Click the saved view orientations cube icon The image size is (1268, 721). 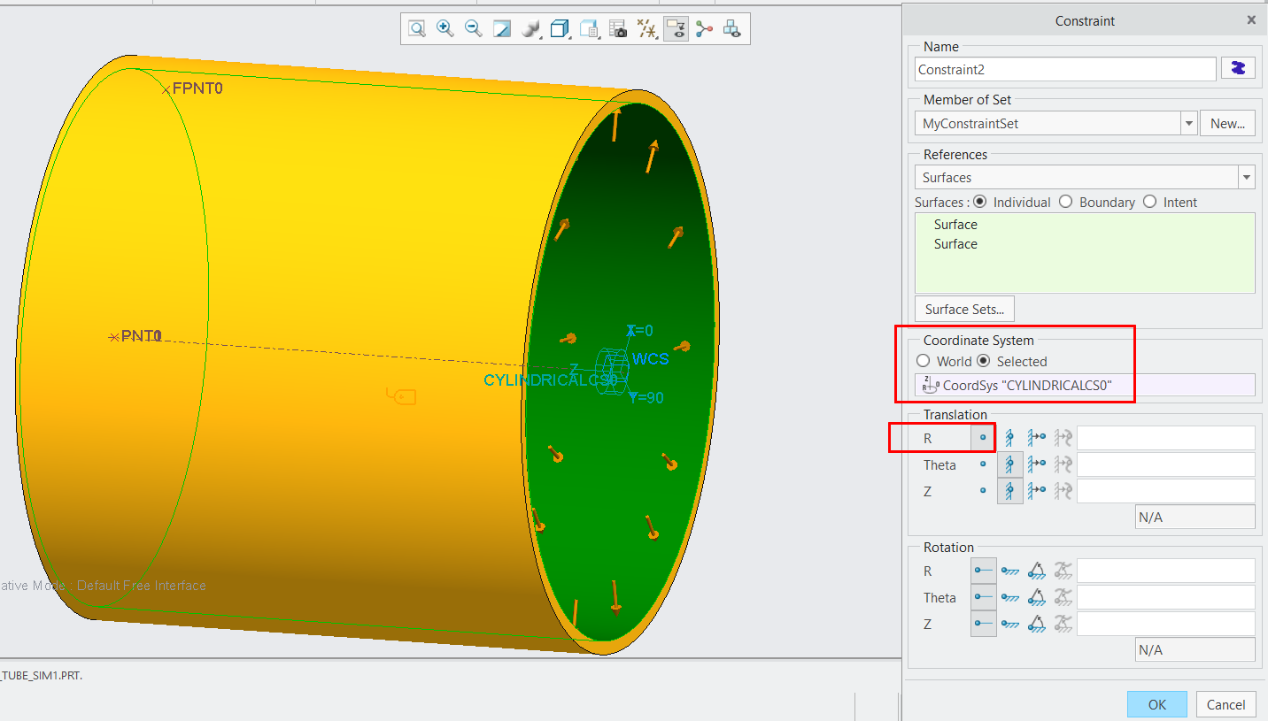pyautogui.click(x=559, y=28)
